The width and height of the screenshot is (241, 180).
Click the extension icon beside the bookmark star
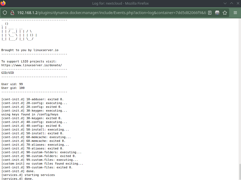217,13
